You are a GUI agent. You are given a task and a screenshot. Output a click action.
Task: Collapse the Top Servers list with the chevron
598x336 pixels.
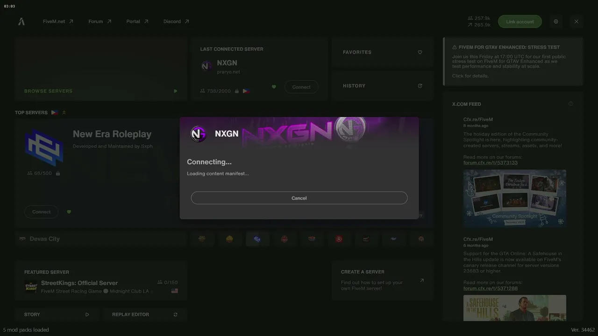(64, 112)
